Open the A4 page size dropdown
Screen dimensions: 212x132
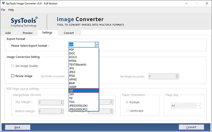(186, 106)
